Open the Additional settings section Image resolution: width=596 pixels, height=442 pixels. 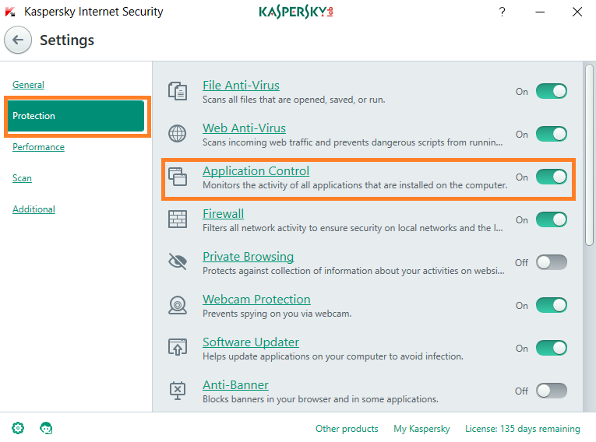click(34, 209)
